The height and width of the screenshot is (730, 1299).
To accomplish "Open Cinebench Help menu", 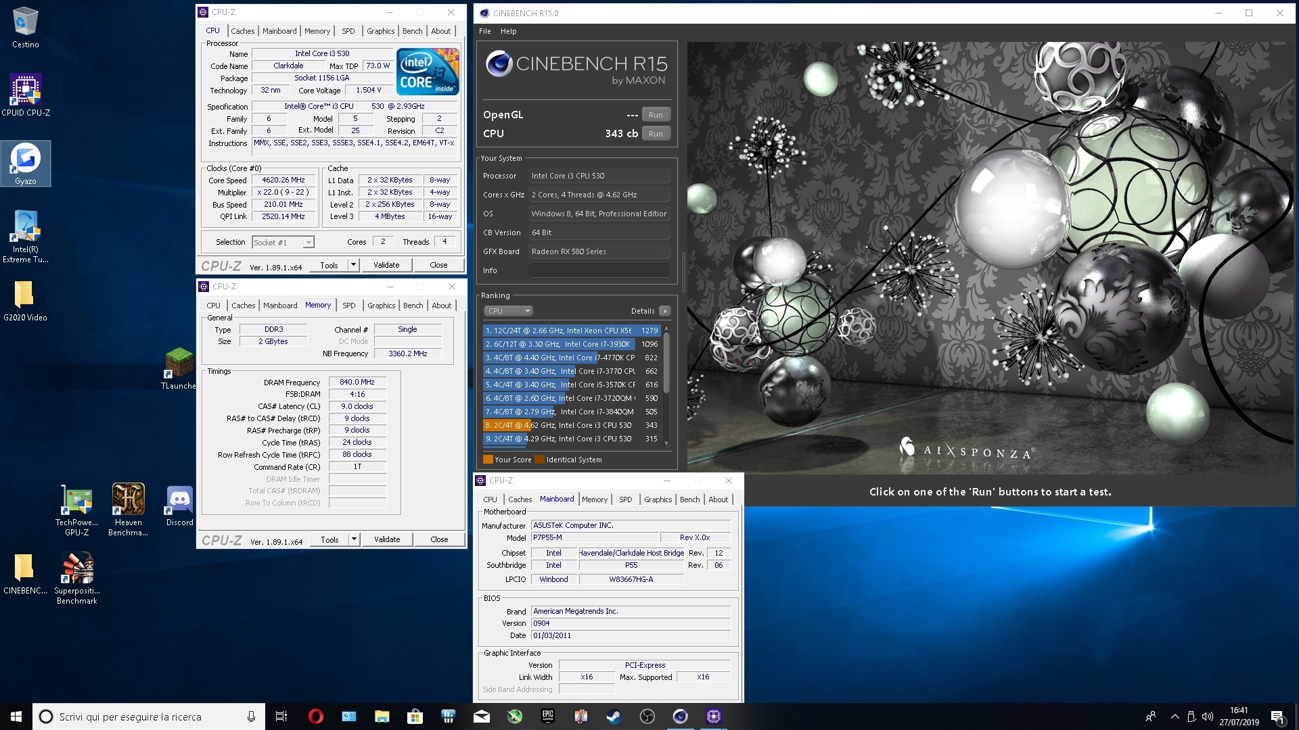I will coord(508,31).
